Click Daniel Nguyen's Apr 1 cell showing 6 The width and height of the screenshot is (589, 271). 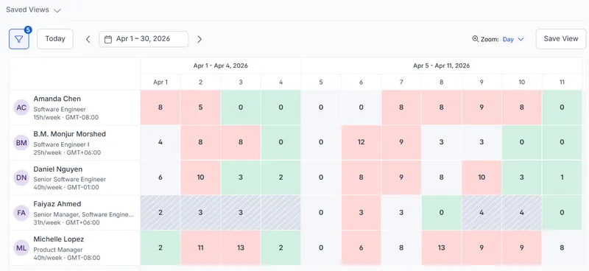click(161, 177)
